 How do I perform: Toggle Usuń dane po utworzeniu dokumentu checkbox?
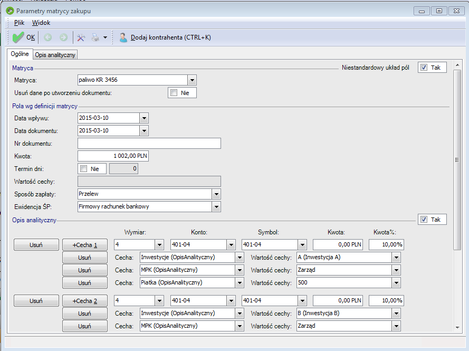tap(174, 93)
